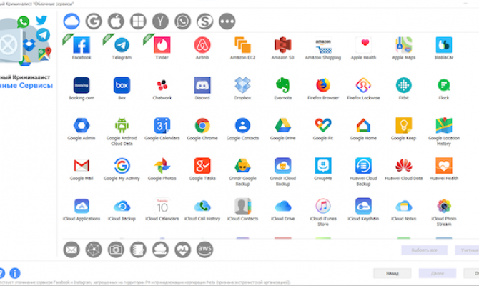Filter services by Apple category
The width and height of the screenshot is (479, 286).
tap(116, 21)
